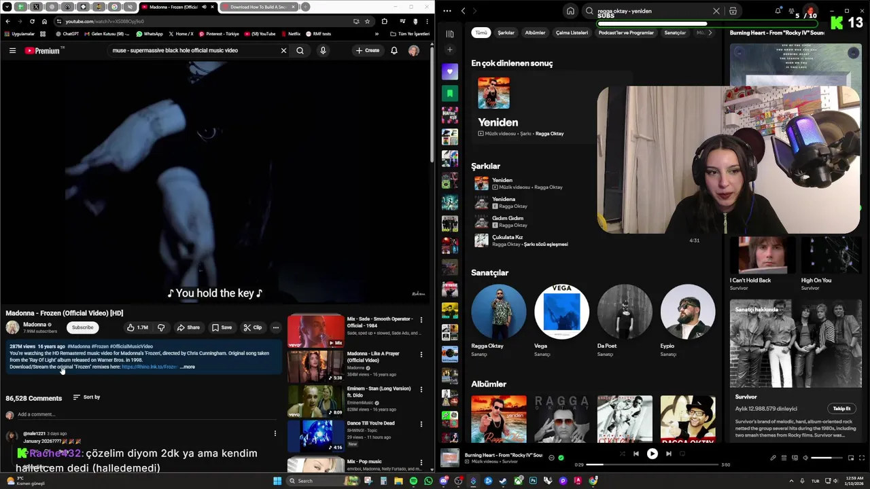Open options for Sade Smooth Operator mix
The image size is (870, 489).
pos(421,320)
